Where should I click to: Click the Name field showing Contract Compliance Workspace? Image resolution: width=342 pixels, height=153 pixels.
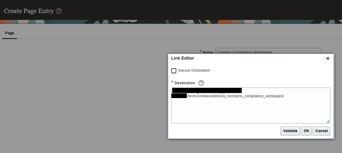268,51
